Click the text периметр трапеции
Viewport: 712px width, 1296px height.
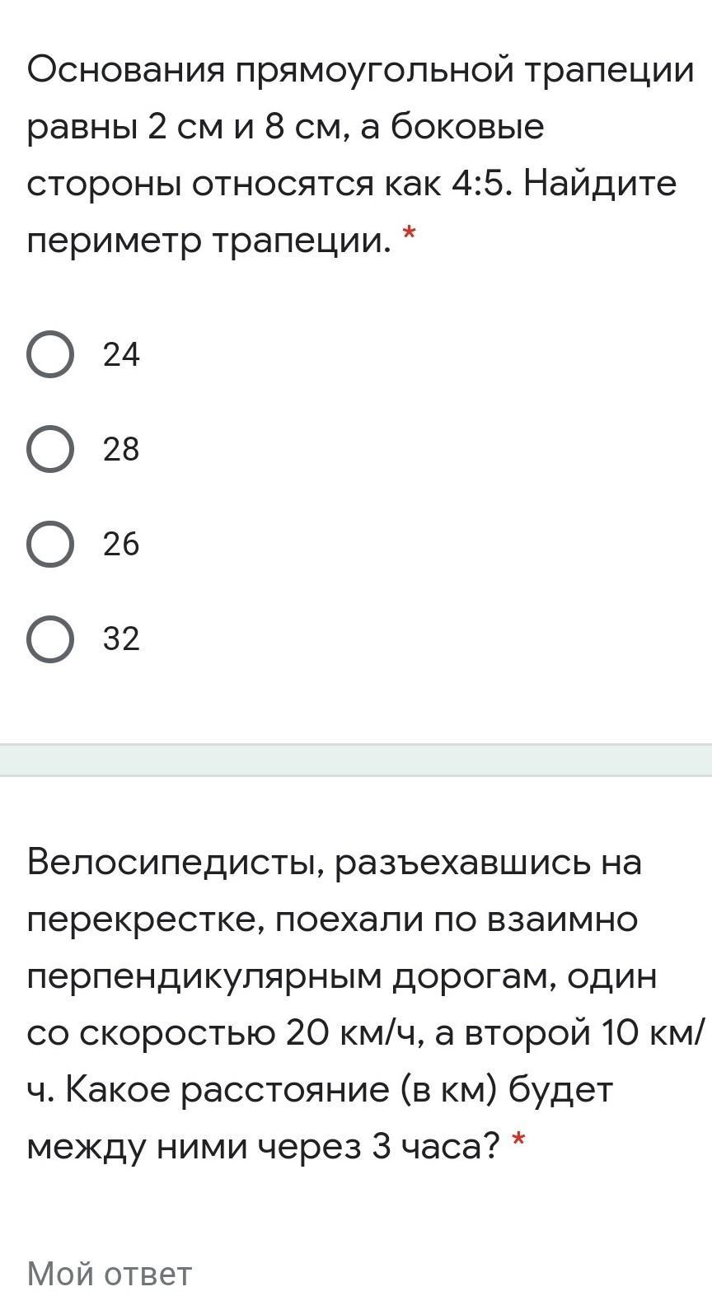(x=208, y=241)
